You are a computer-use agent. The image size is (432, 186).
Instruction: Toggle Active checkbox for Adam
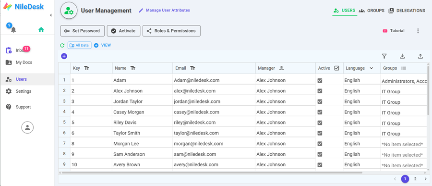pyautogui.click(x=320, y=81)
